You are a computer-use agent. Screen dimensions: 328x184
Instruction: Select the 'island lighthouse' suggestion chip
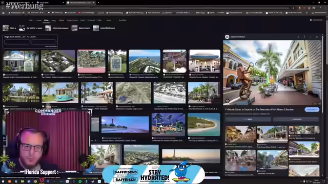tap(104, 28)
